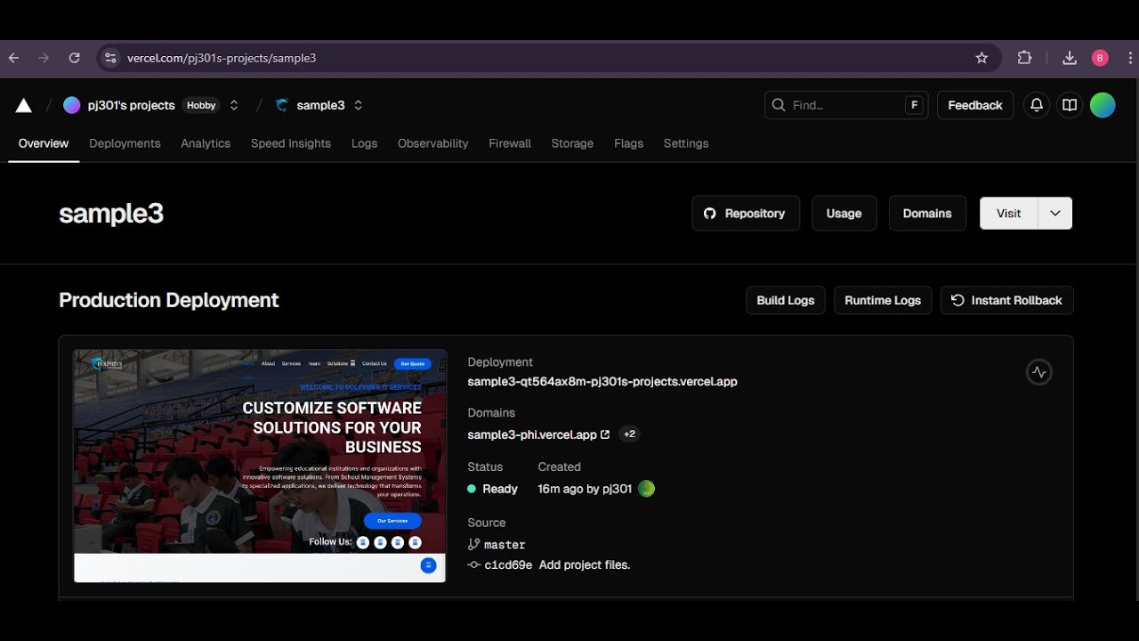
Task: Click into the Find search field
Action: click(x=845, y=105)
